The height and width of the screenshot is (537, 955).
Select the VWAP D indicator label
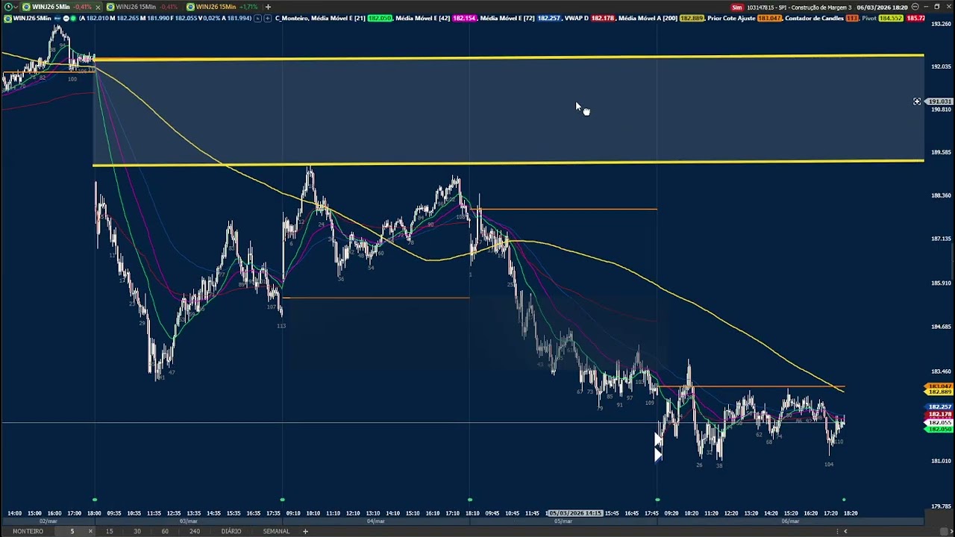[577, 18]
